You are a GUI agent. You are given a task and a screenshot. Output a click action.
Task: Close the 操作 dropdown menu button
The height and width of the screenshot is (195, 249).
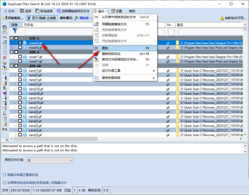click(x=101, y=11)
